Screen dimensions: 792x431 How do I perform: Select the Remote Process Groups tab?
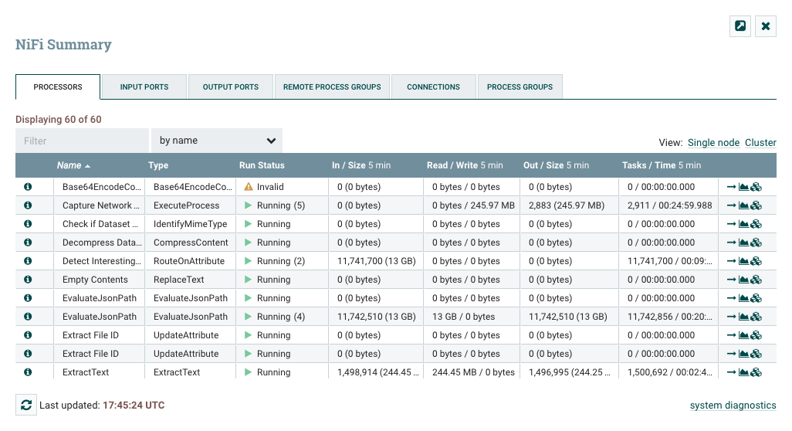332,87
